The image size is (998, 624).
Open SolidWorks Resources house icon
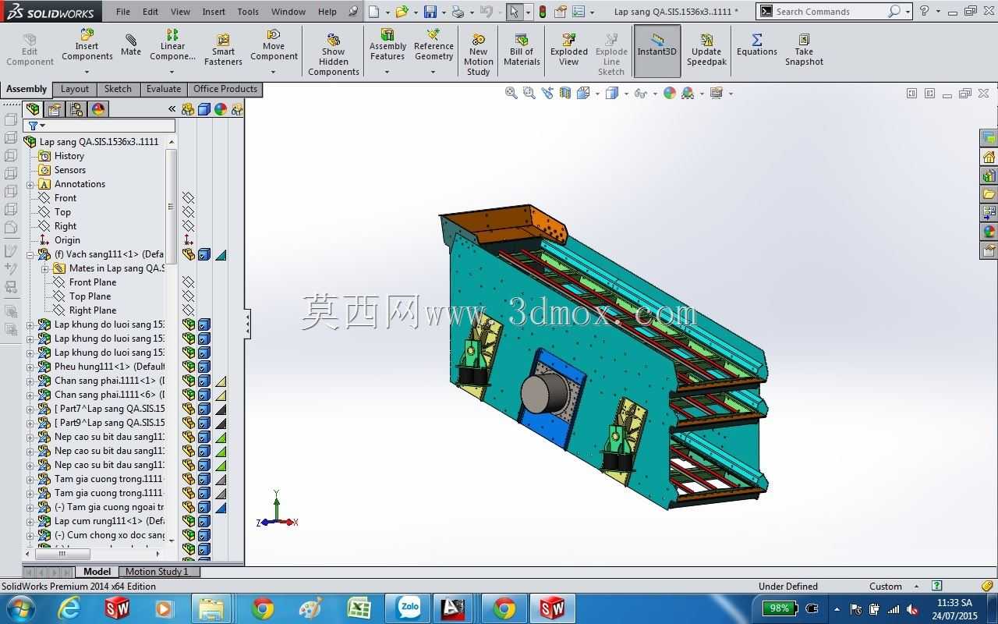pyautogui.click(x=989, y=157)
